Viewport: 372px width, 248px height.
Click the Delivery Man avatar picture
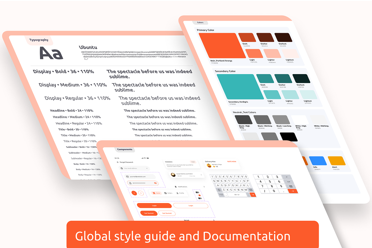point(209,166)
